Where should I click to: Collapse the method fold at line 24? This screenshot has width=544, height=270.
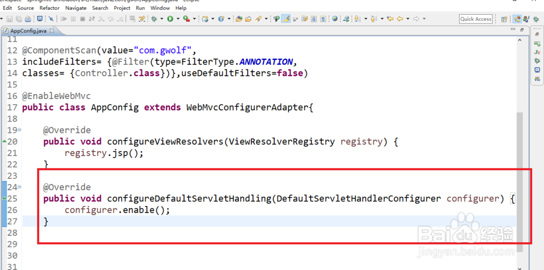point(19,187)
